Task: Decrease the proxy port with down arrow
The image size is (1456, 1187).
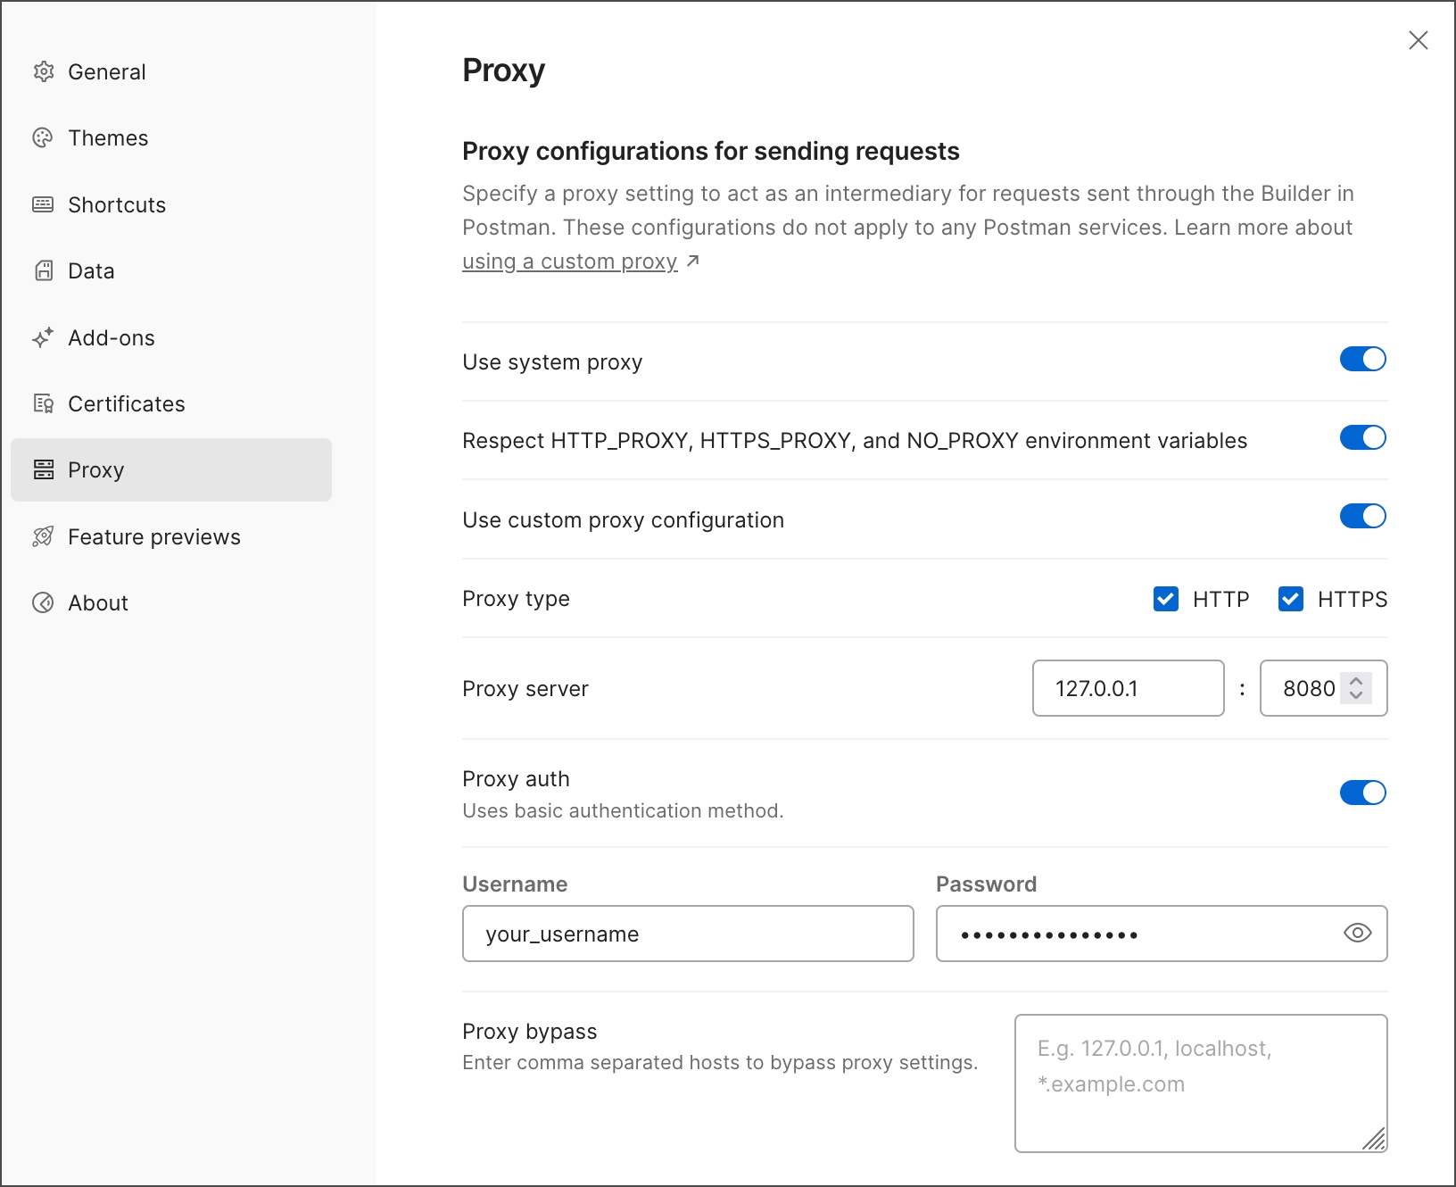Action: (x=1356, y=695)
